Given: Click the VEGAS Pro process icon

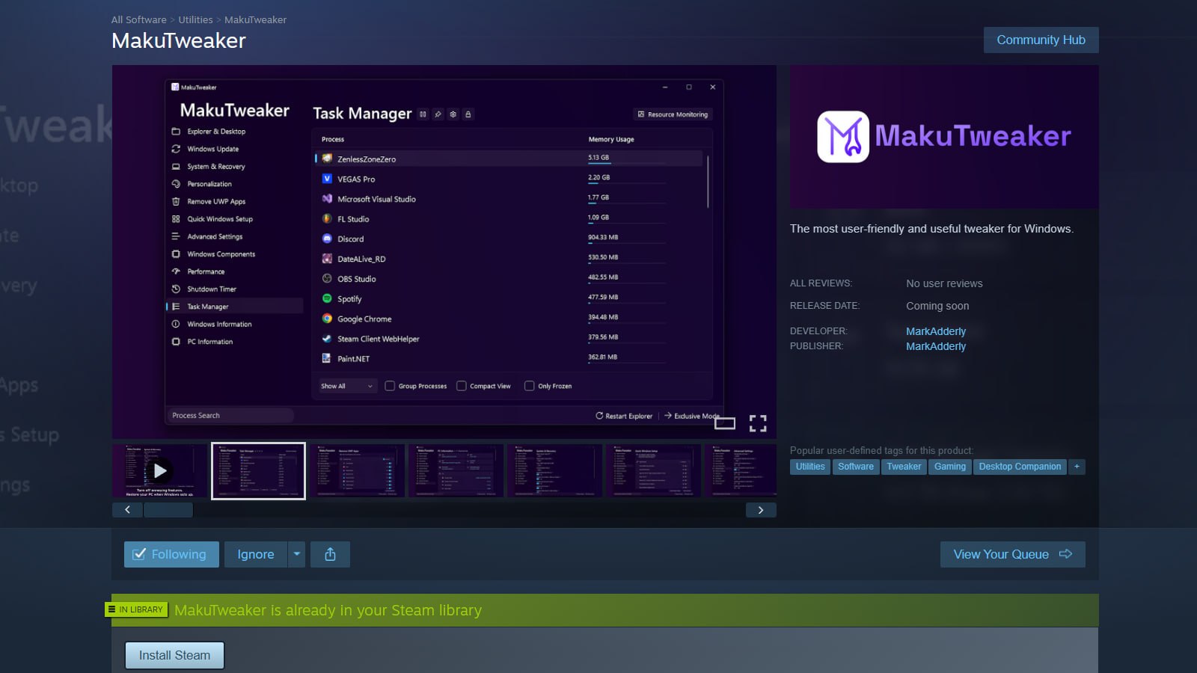Looking at the screenshot, I should 327,179.
